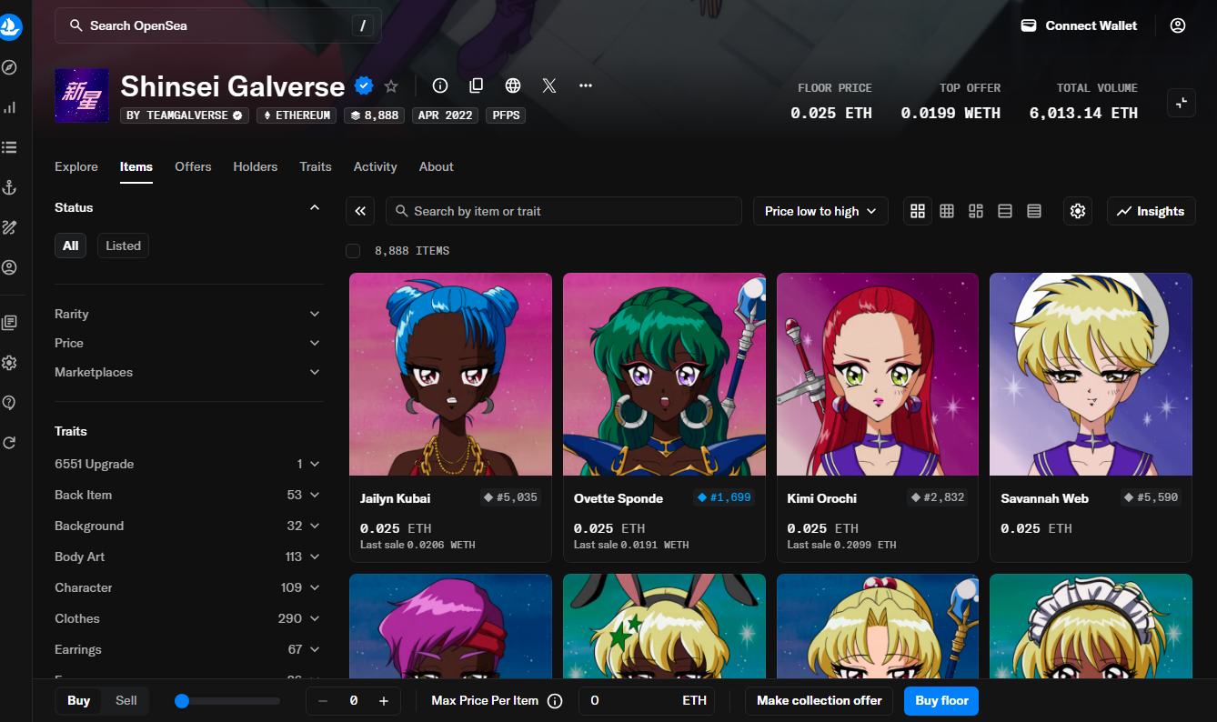This screenshot has height=722, width=1217.
Task: Click the refresh arrow icon in sidebar
Action: [10, 443]
